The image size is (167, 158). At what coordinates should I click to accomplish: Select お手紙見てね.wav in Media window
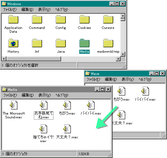(x=44, y=105)
